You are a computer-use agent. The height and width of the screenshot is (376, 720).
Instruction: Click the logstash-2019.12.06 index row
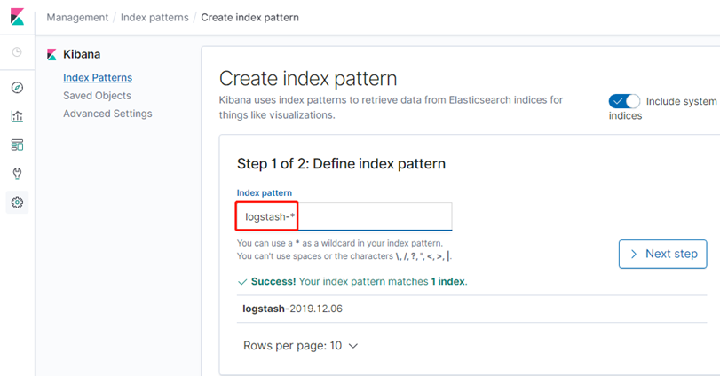471,309
